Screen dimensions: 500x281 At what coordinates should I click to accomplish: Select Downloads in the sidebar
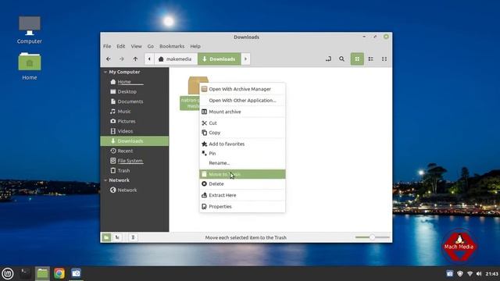(x=134, y=141)
